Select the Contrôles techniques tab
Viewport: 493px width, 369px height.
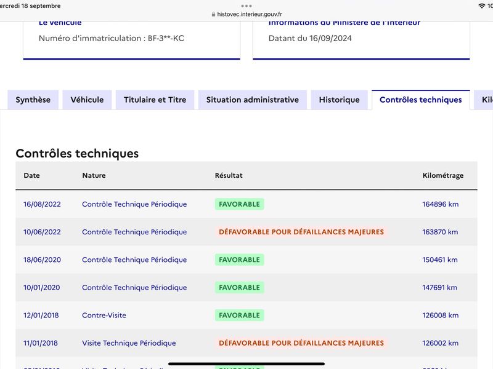[x=421, y=100]
